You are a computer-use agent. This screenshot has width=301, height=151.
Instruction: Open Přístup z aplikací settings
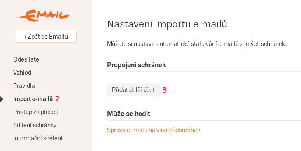pyautogui.click(x=35, y=112)
